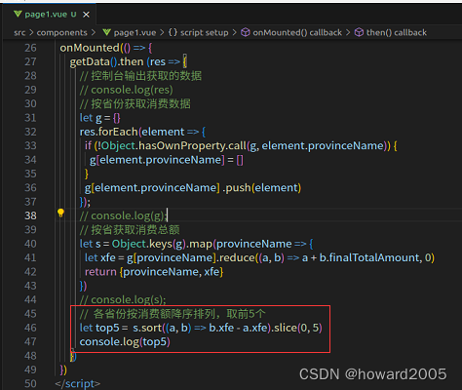Click line number 31 in gutter
Image resolution: width=462 pixels, height=390 pixels.
pyautogui.click(x=30, y=118)
